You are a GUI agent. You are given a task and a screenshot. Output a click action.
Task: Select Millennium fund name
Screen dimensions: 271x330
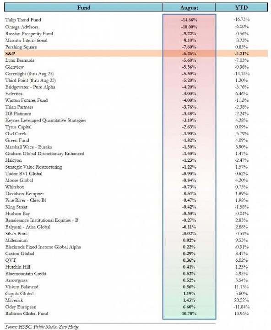16,240
